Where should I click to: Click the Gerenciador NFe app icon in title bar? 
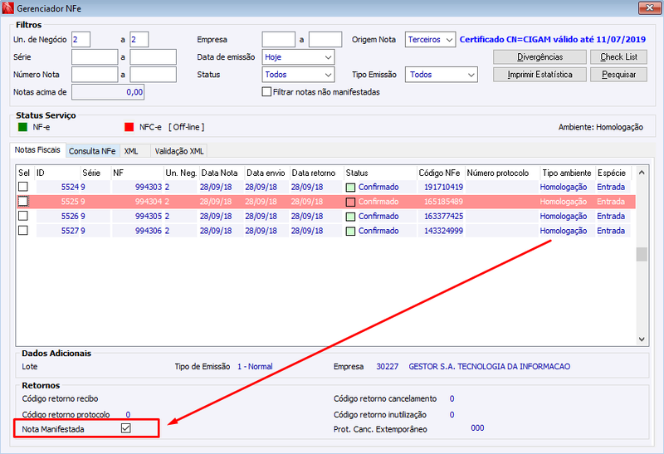(x=8, y=8)
